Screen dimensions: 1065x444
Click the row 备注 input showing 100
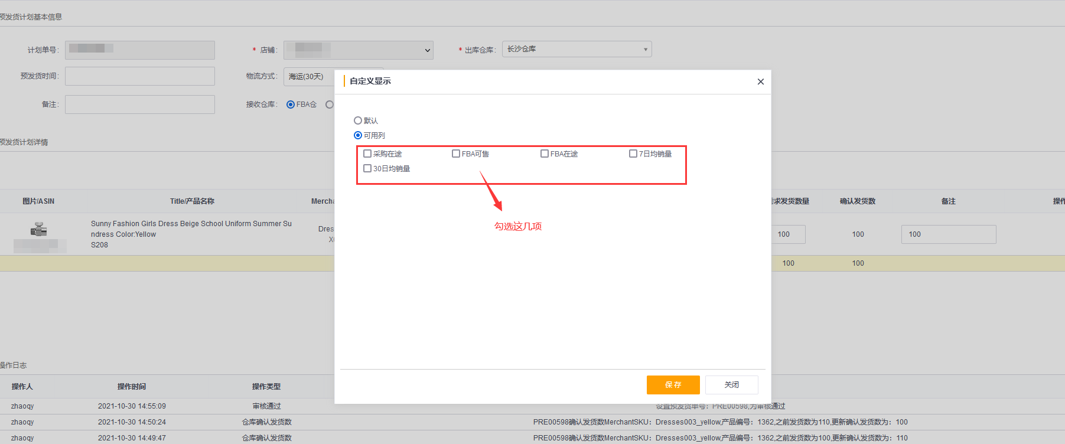pyautogui.click(x=948, y=234)
